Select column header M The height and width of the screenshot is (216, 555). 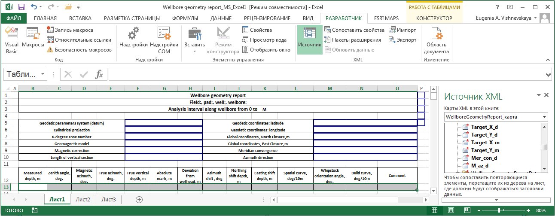click(329, 88)
